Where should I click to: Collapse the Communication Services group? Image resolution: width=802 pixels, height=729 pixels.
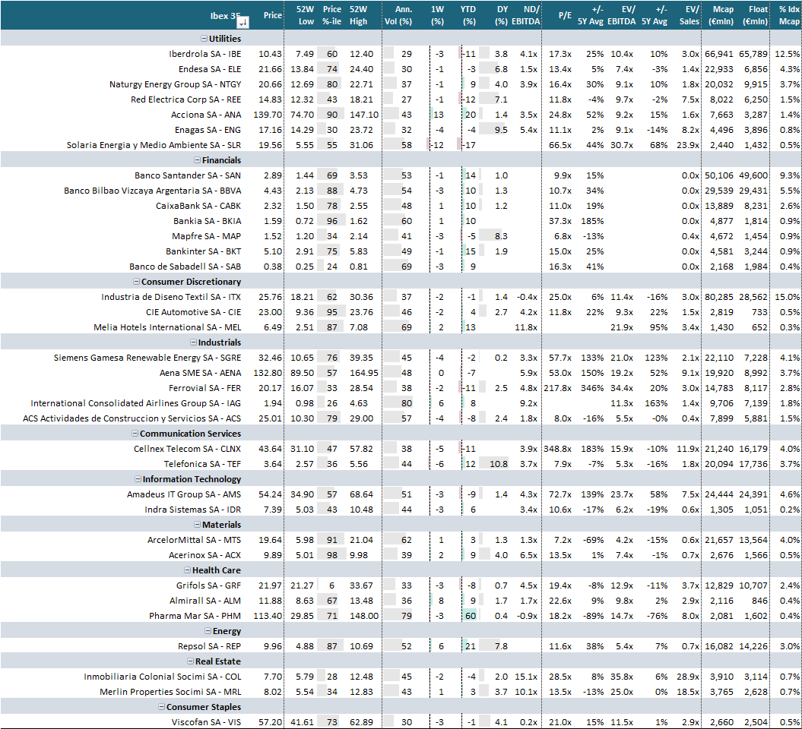(x=135, y=434)
